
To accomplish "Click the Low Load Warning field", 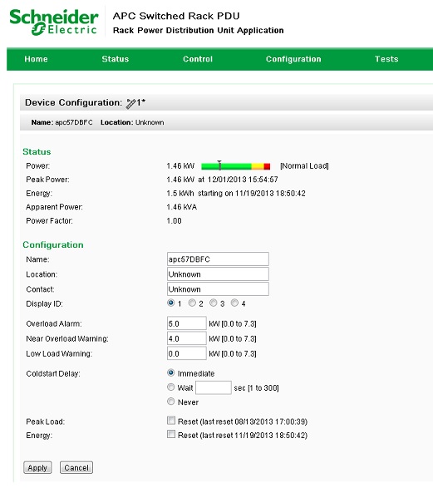I will click(187, 353).
